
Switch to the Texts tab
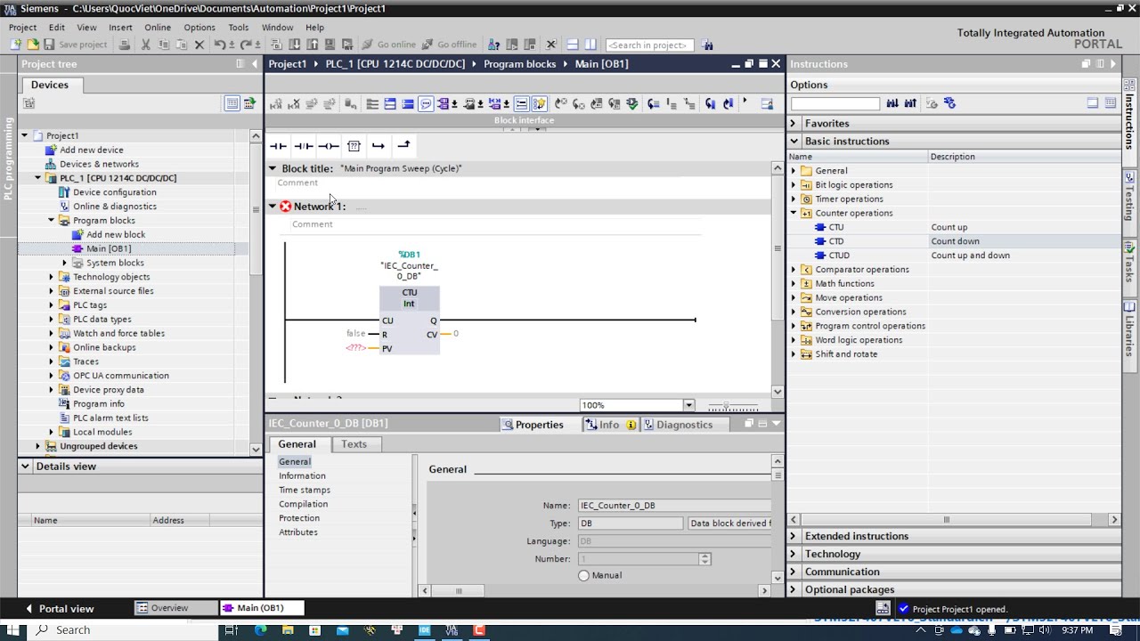(x=354, y=444)
